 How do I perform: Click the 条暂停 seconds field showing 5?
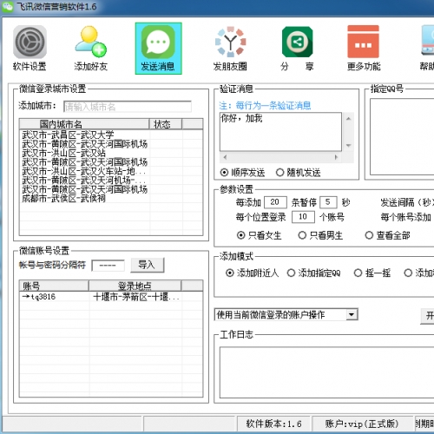[328, 202]
